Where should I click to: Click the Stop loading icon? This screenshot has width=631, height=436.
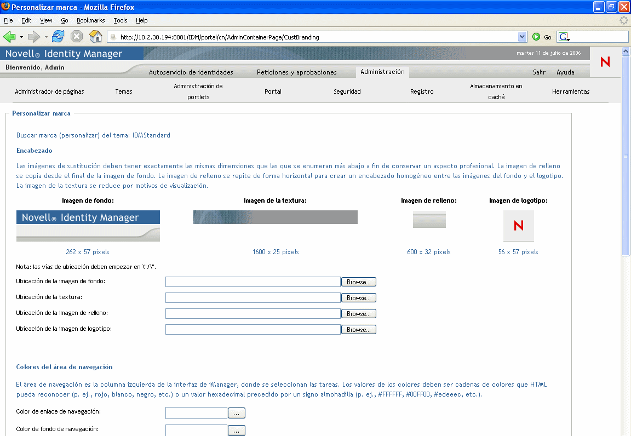tap(77, 37)
